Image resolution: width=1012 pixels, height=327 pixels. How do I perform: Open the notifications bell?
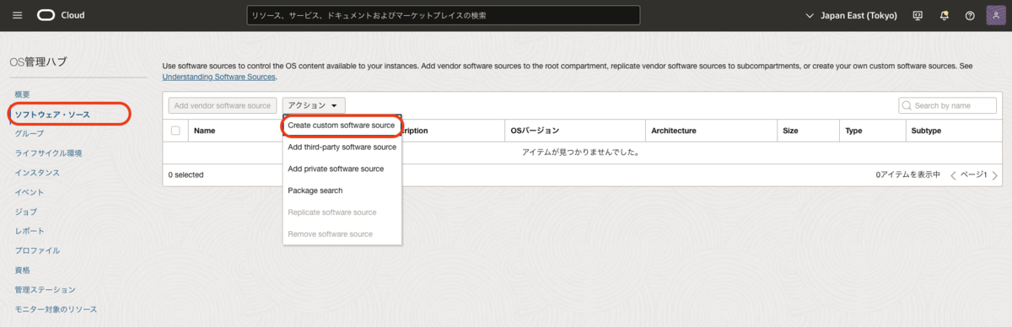point(944,15)
